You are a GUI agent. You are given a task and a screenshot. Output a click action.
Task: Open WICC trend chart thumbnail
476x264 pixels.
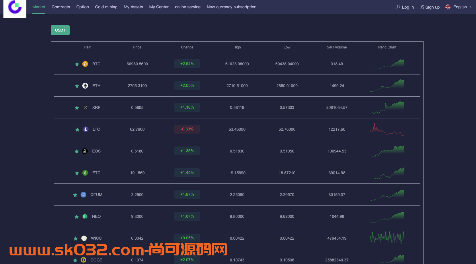pos(387,238)
